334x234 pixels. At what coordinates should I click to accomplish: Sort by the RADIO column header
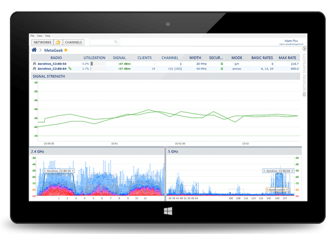56,58
